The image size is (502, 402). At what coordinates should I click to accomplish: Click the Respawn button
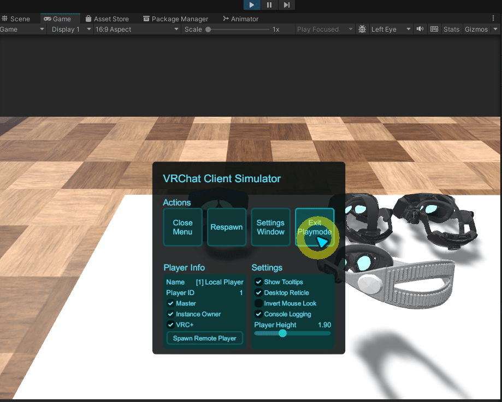tap(227, 227)
